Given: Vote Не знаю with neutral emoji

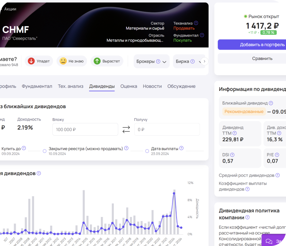Looking at the screenshot, I should coord(72,61).
